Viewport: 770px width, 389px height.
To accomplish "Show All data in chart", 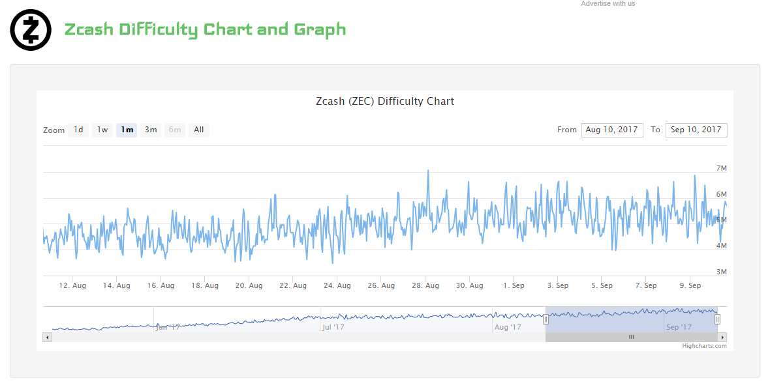I will tap(199, 130).
